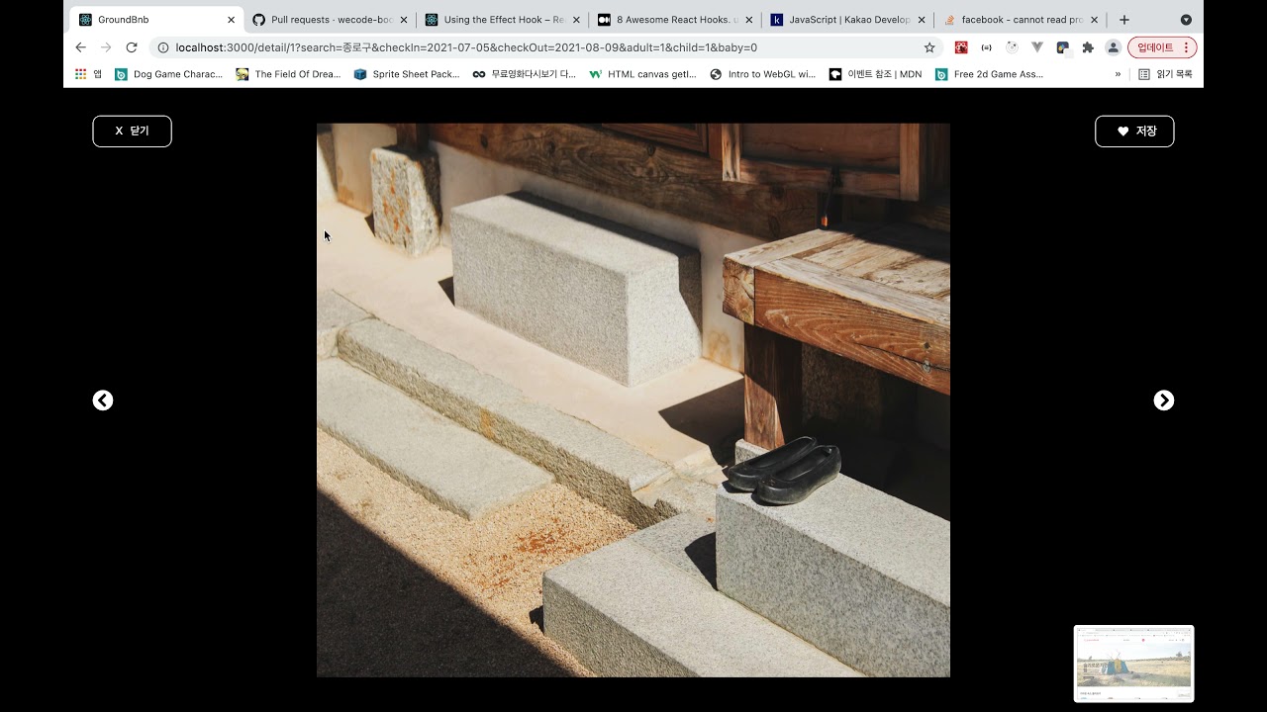Expand the tab search dropdown arrow

coord(1186,20)
